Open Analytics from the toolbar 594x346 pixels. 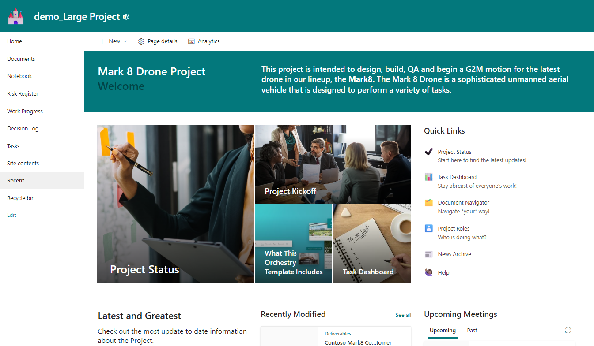(204, 41)
